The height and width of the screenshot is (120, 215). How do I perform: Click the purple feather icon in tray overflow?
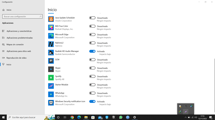pos(186,112)
